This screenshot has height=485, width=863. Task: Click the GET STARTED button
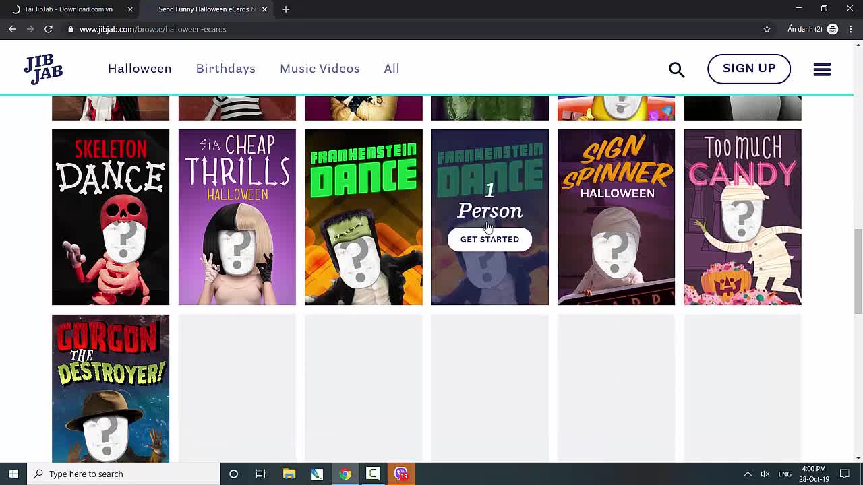(x=489, y=239)
